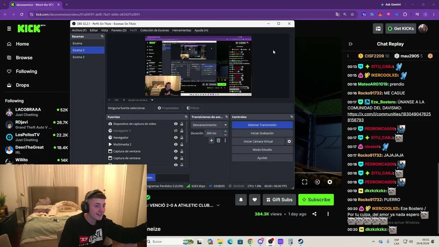Click the notification bell button on Kick
This screenshot has height=247, width=439.
click(x=241, y=200)
